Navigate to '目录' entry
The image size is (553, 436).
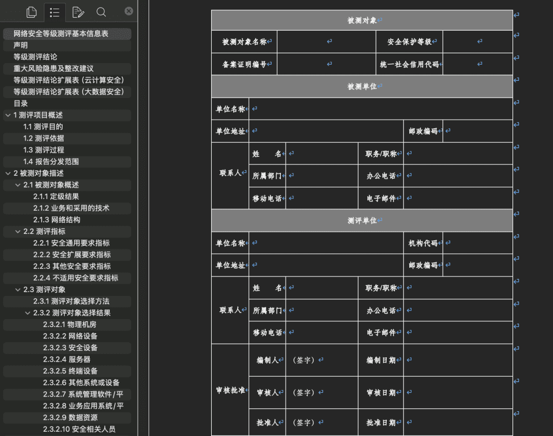21,103
